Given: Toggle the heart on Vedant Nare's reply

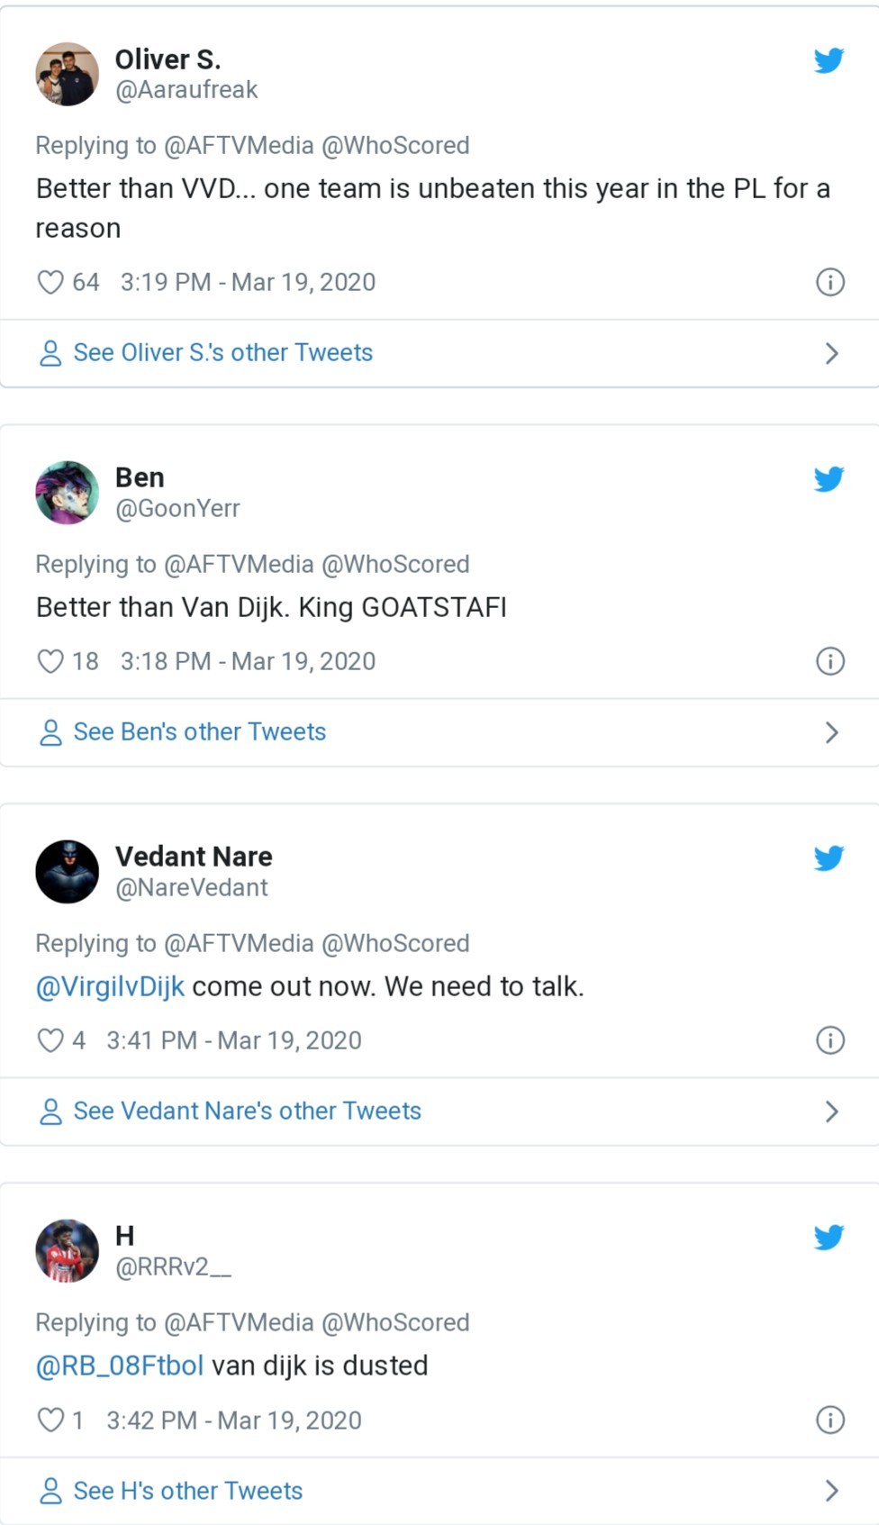Looking at the screenshot, I should tap(50, 1040).
